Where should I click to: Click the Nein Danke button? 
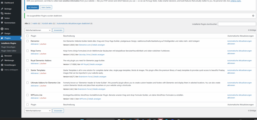tap(46, 7)
